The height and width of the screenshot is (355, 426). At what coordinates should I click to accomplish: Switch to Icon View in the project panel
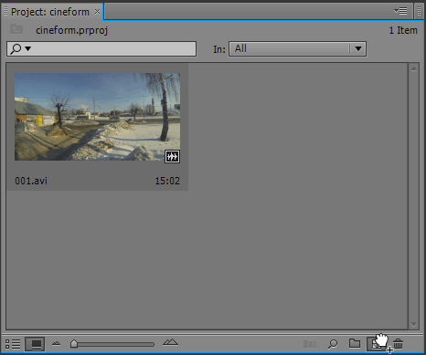(35, 344)
